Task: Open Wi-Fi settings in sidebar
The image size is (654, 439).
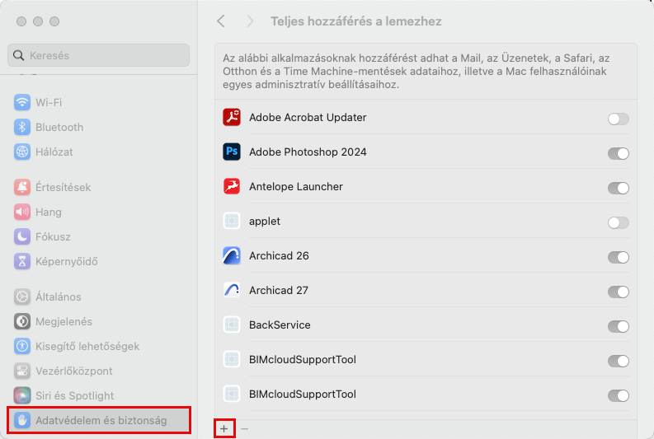Action: (98, 102)
